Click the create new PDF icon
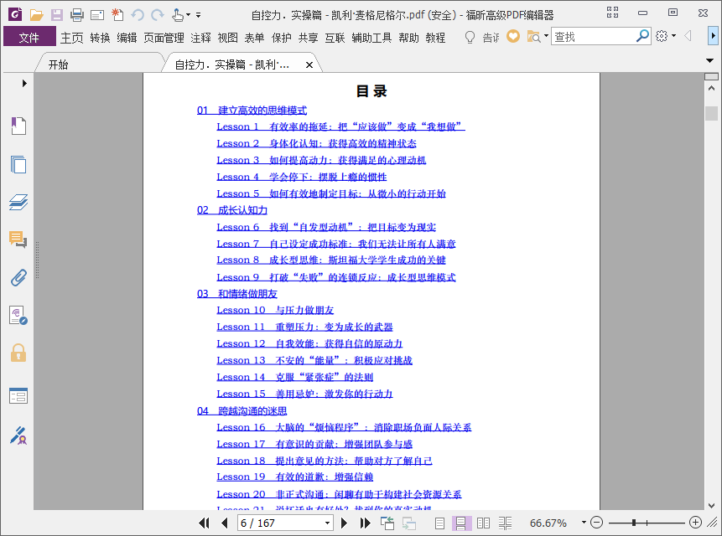Image resolution: width=722 pixels, height=536 pixels. pyautogui.click(x=117, y=15)
